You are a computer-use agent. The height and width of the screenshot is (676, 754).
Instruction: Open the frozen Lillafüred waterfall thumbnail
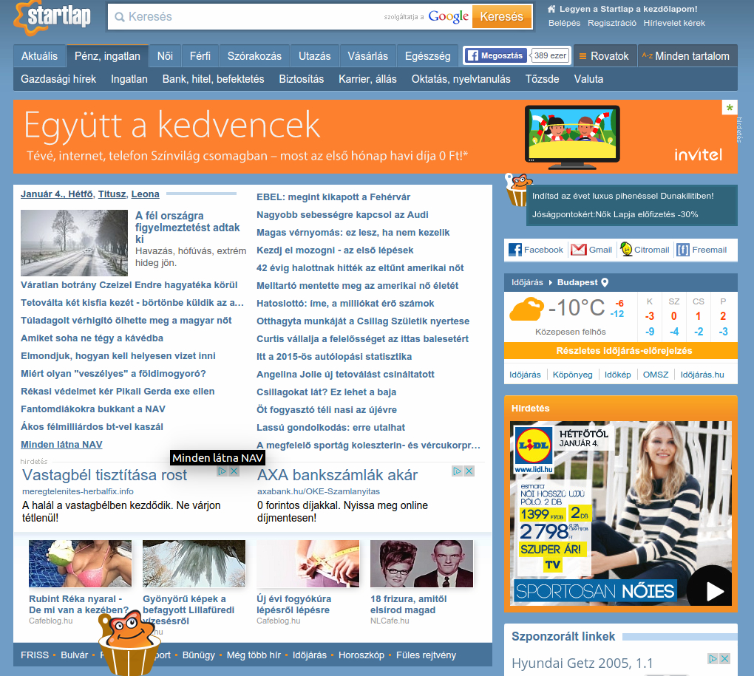tap(194, 564)
